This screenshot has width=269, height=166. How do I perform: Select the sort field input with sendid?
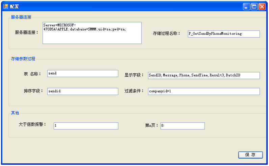click(83, 91)
